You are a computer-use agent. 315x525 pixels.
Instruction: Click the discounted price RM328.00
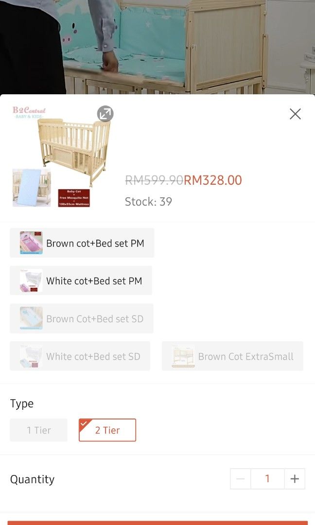point(212,180)
